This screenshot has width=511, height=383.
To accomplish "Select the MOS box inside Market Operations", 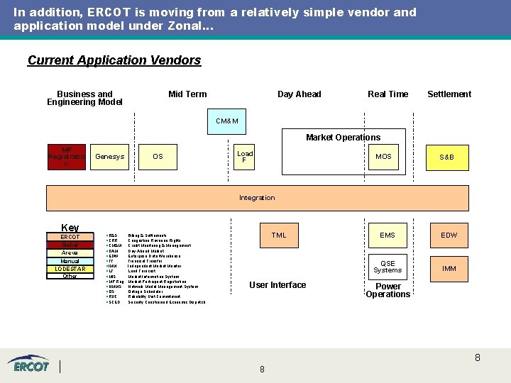I will point(383,157).
